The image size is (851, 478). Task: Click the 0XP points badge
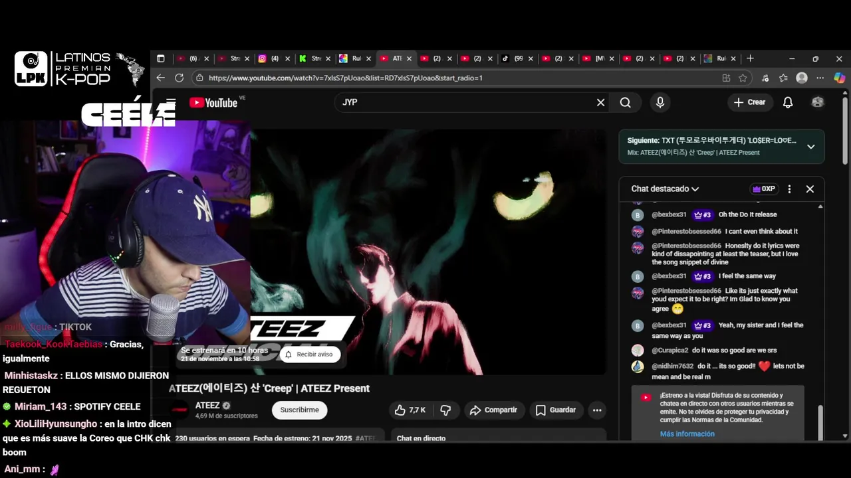pos(763,189)
